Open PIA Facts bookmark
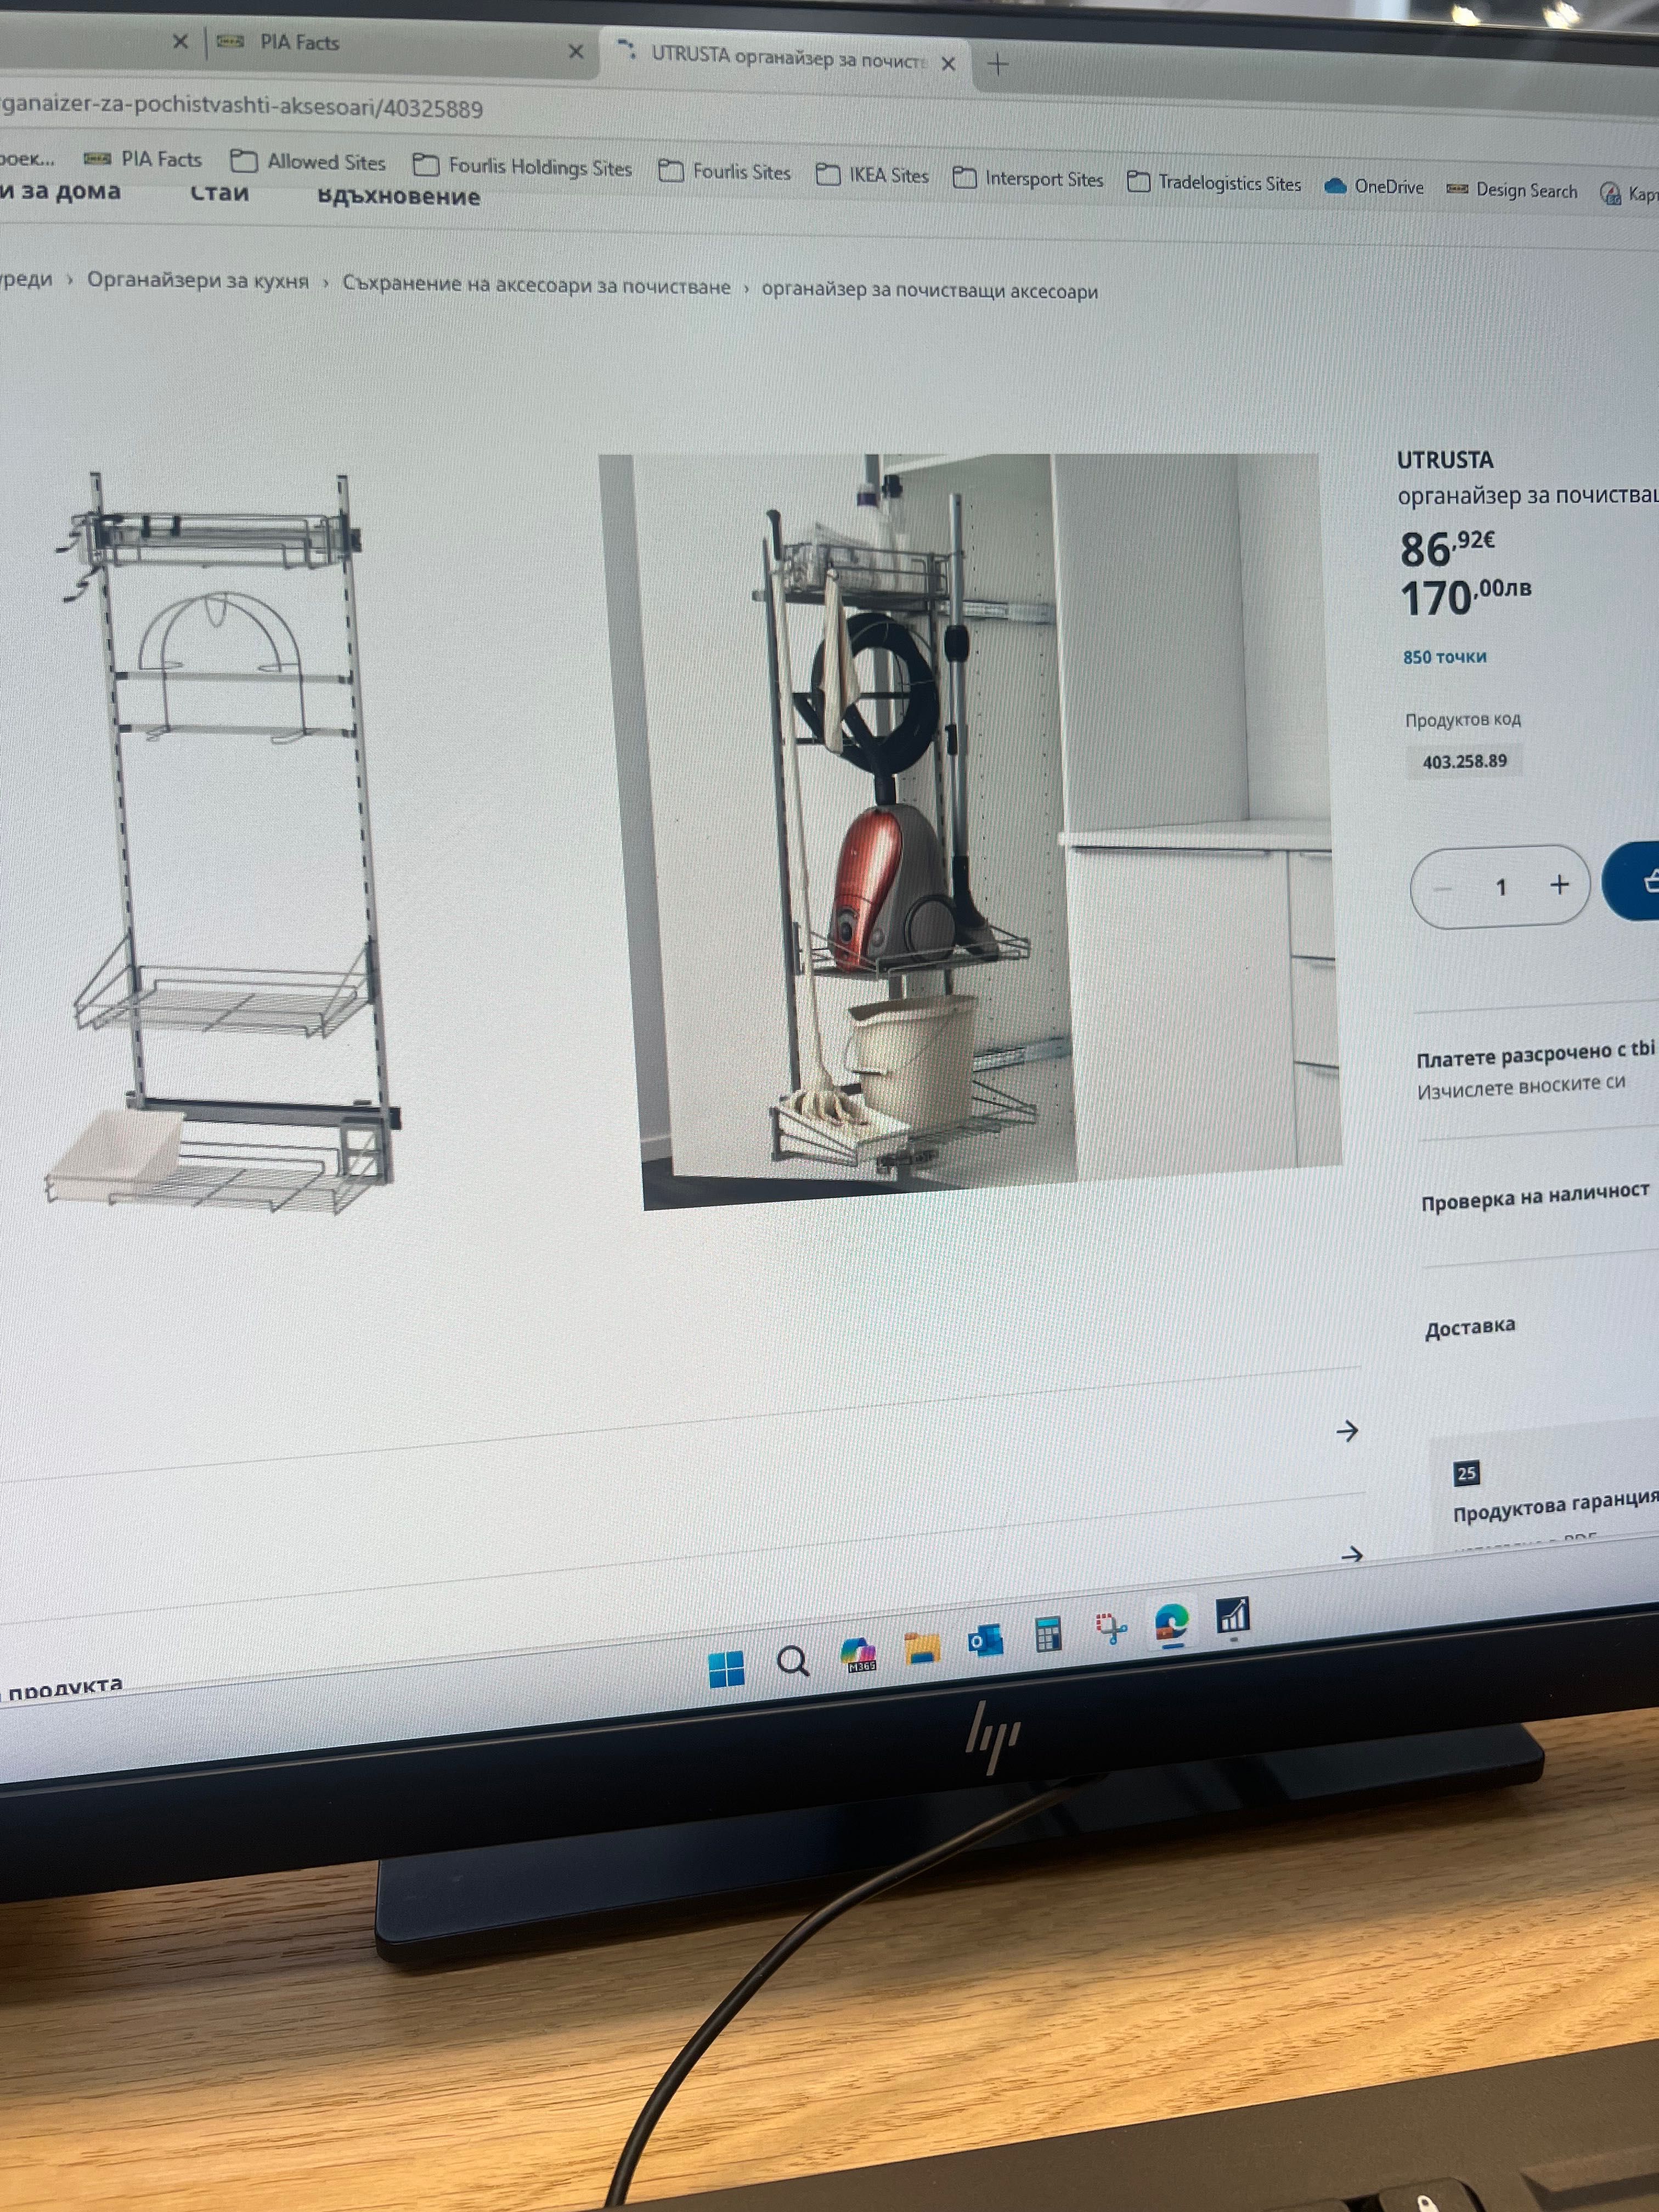Viewport: 1659px width, 2212px height. tap(142, 159)
